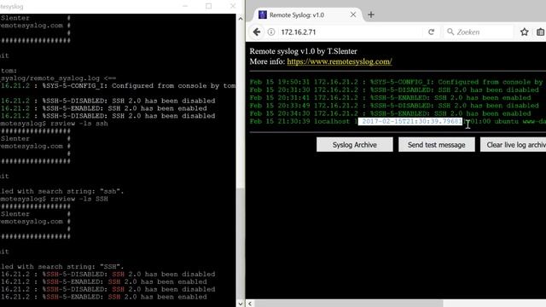Reload the page with the refresh icon
The width and height of the screenshot is (546, 307).
click(x=431, y=32)
